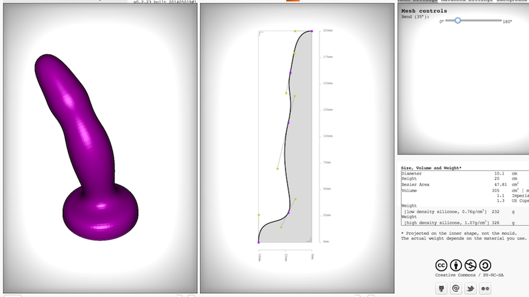This screenshot has width=529, height=297.
Task: Select the purple anchor point near 160mm height
Action: point(290,73)
